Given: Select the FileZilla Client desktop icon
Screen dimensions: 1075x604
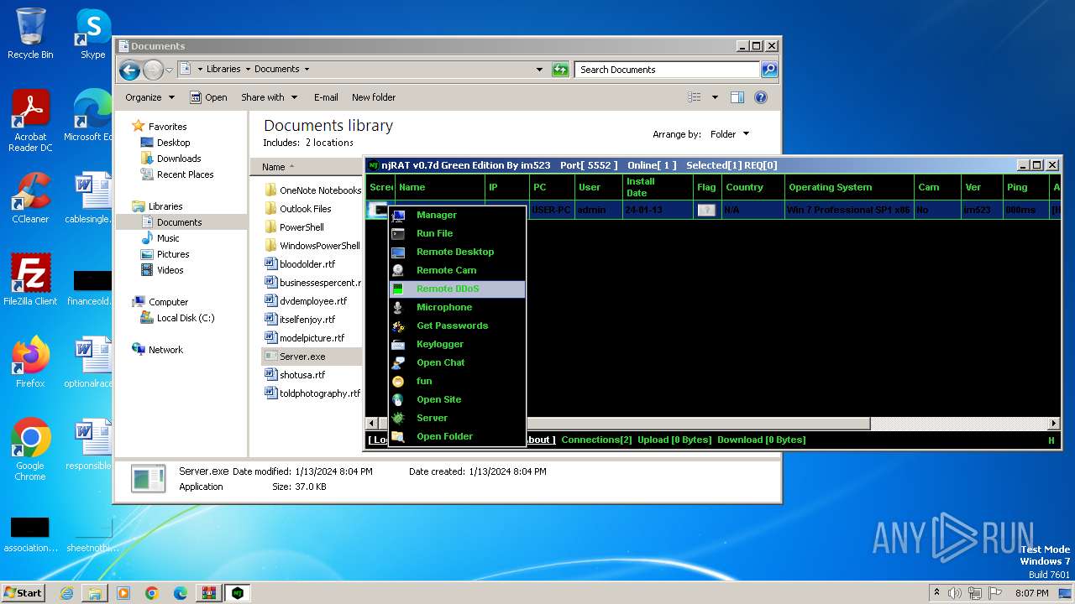Looking at the screenshot, I should pos(30,280).
